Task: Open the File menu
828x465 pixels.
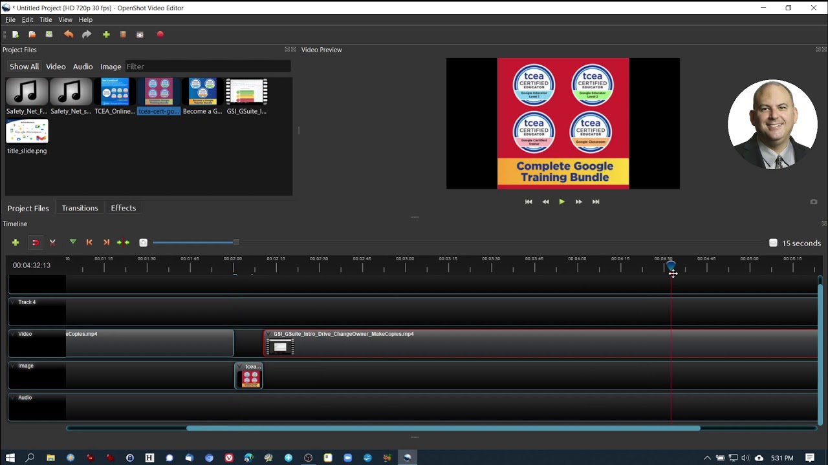Action: 10,20
